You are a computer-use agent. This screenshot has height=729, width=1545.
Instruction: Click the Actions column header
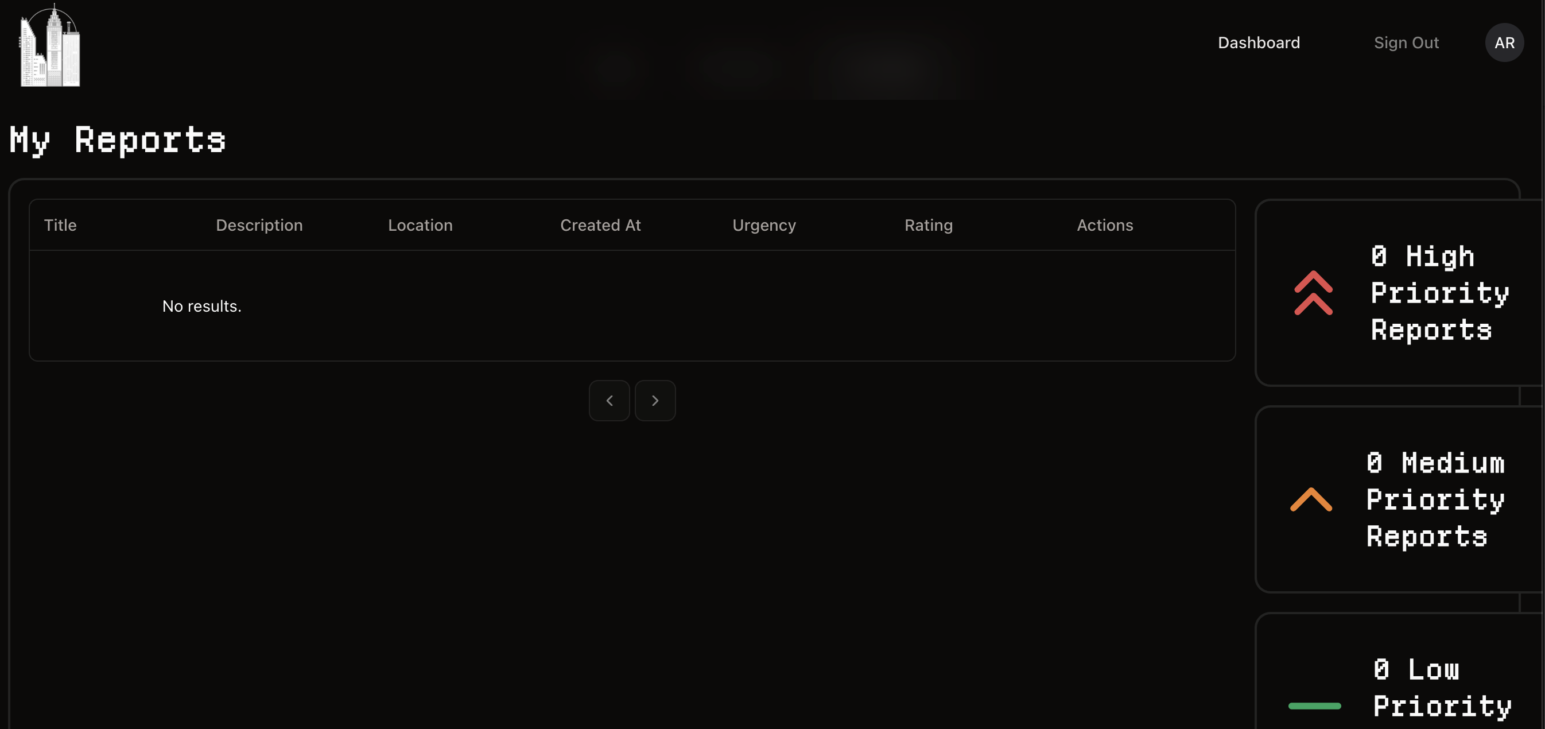point(1104,225)
